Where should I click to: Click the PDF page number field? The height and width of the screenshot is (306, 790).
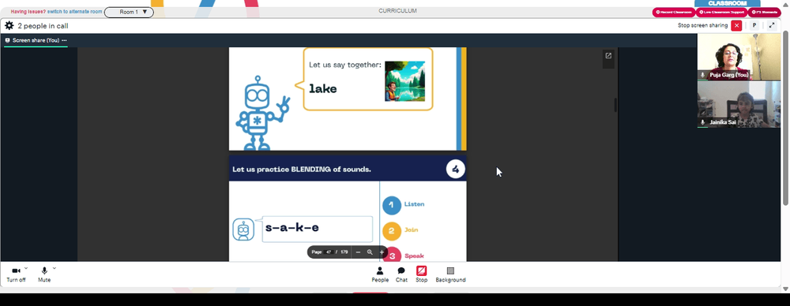pos(329,252)
